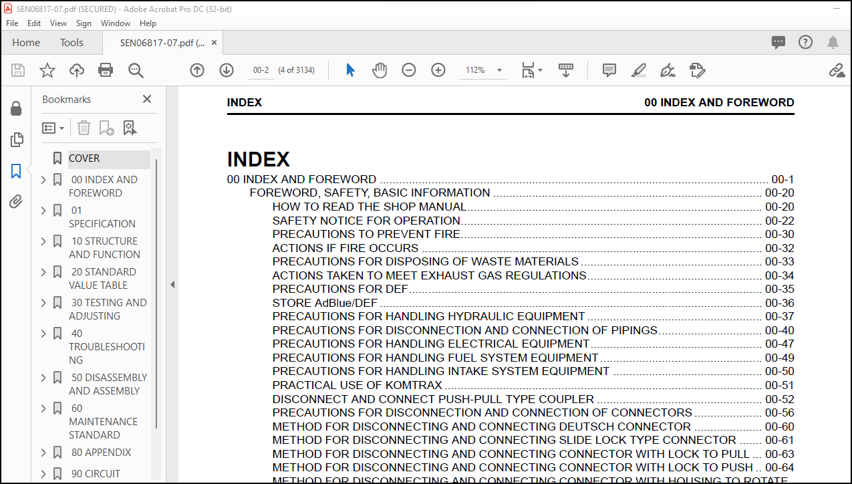852x484 pixels.
Task: Open bookmarks options menu dropdown
Action: (x=53, y=128)
